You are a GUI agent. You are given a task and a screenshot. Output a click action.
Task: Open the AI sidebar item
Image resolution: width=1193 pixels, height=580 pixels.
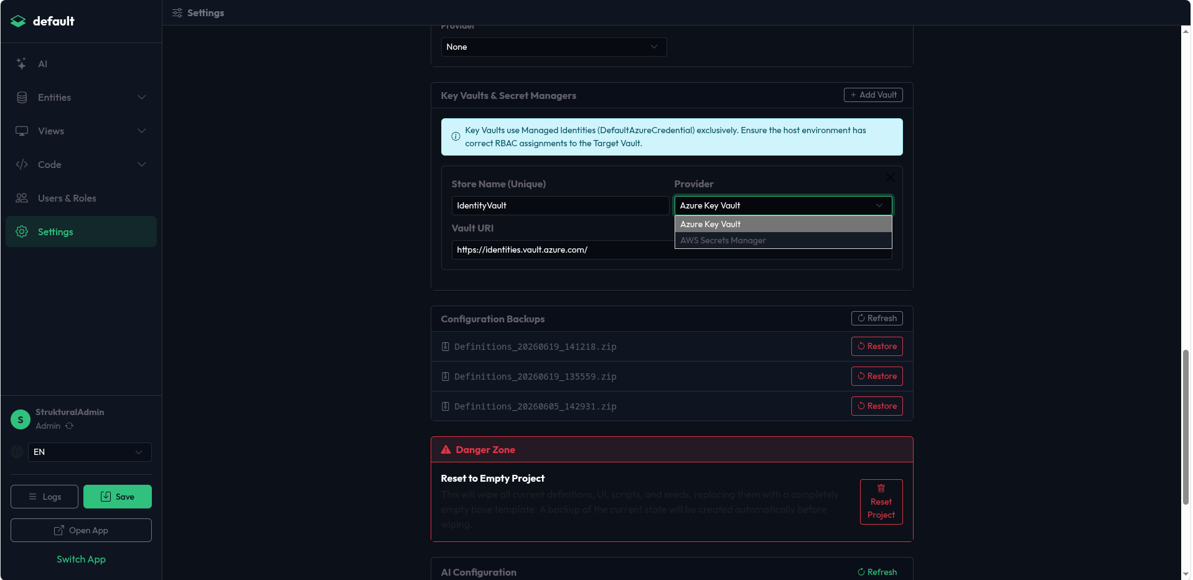(81, 63)
